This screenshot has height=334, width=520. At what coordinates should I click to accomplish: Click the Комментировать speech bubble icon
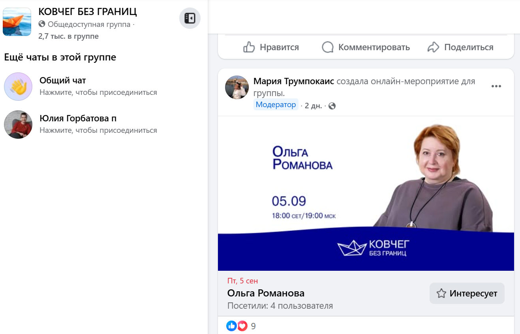point(328,47)
